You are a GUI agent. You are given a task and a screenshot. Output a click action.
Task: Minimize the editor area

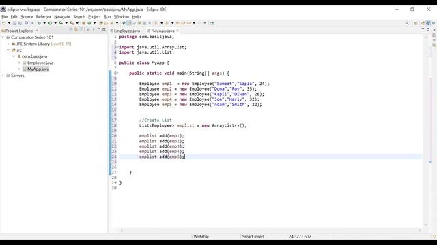(423, 29)
